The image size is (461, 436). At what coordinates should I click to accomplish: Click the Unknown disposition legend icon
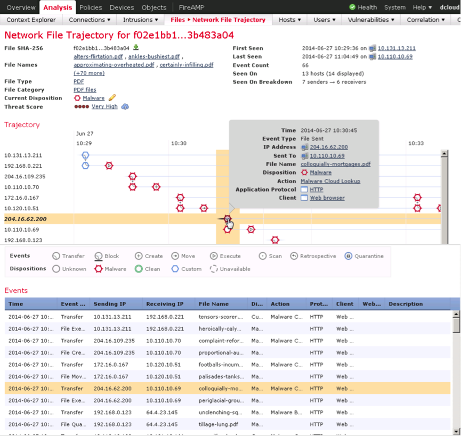click(56, 269)
